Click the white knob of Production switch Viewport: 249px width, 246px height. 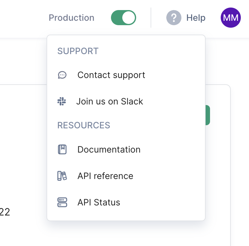tap(129, 18)
